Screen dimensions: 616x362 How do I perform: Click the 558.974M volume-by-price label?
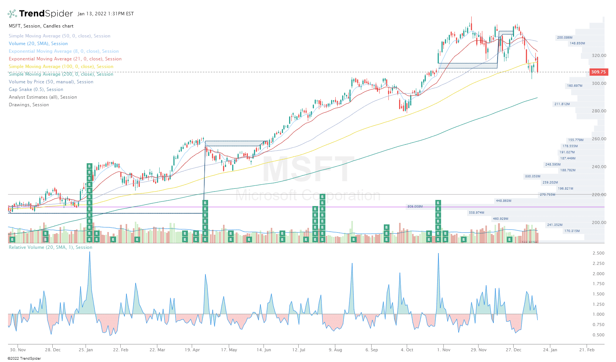477,213
